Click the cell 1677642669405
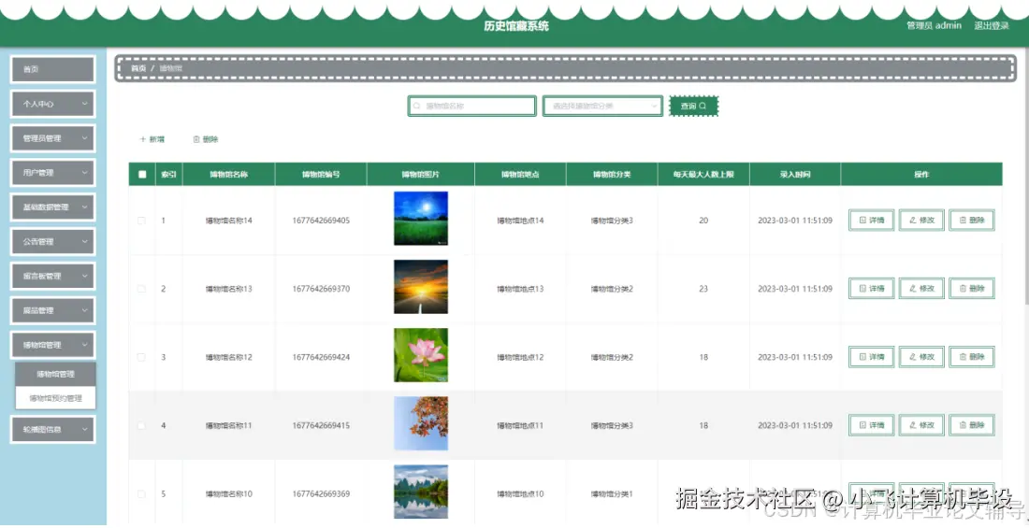The height and width of the screenshot is (528, 1029). 321,221
